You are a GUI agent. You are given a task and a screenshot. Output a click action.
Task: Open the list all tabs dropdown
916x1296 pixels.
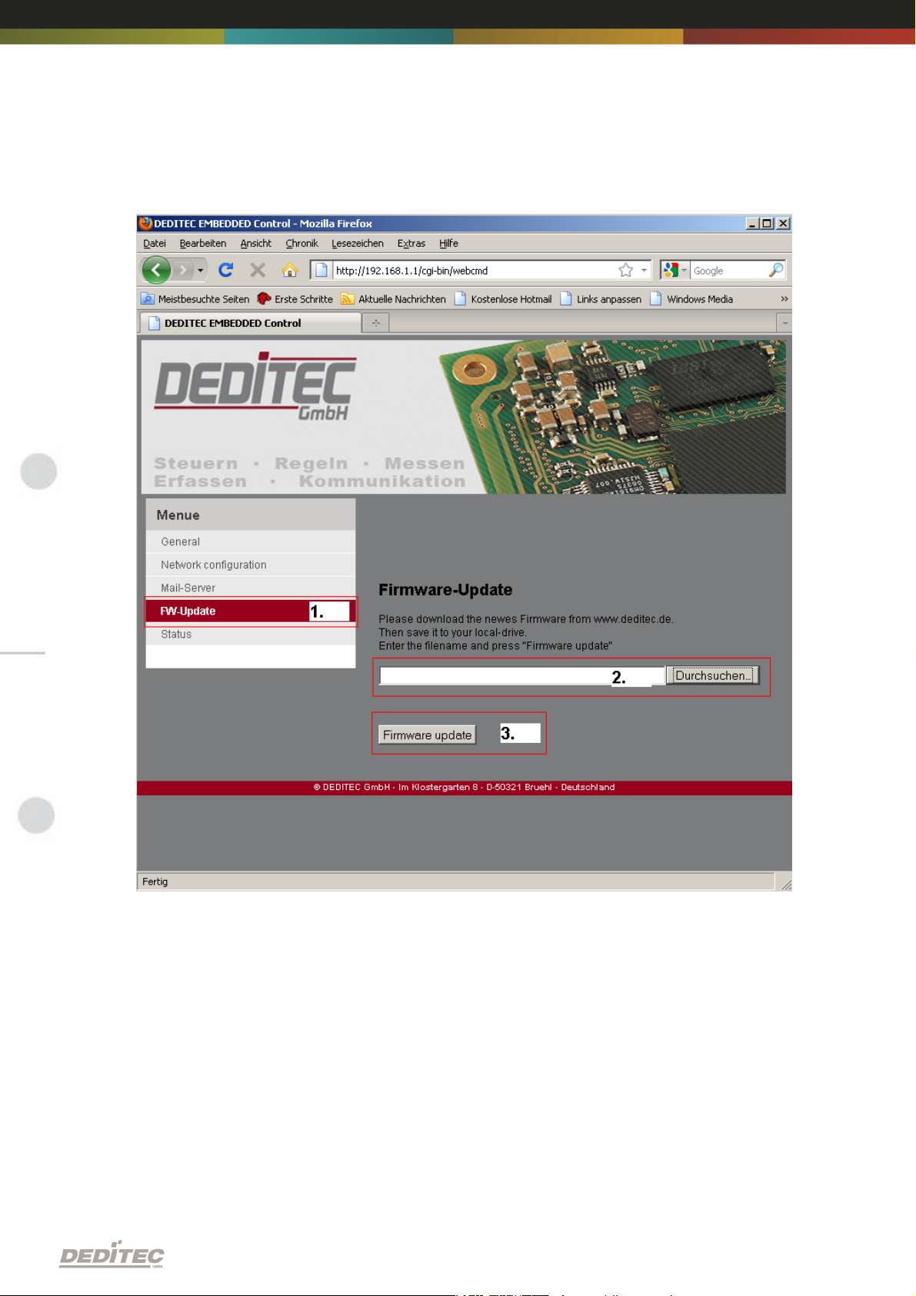[x=784, y=323]
